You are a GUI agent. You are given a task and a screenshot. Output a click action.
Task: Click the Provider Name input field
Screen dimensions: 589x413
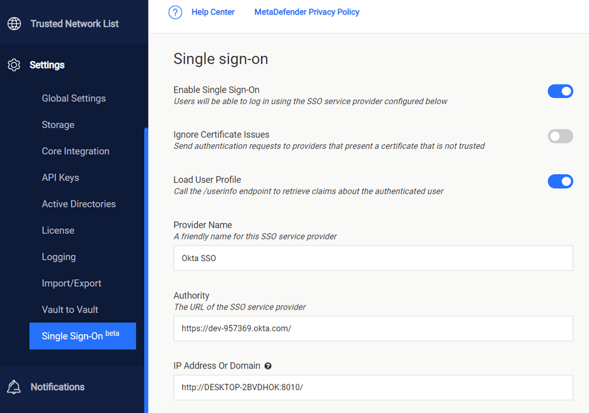click(x=373, y=258)
